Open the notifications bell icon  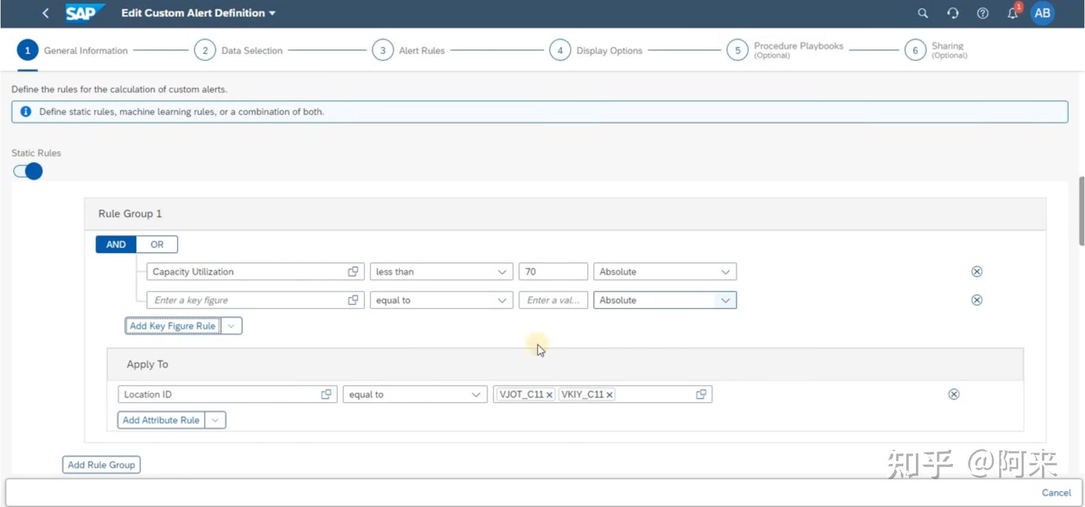click(1013, 13)
